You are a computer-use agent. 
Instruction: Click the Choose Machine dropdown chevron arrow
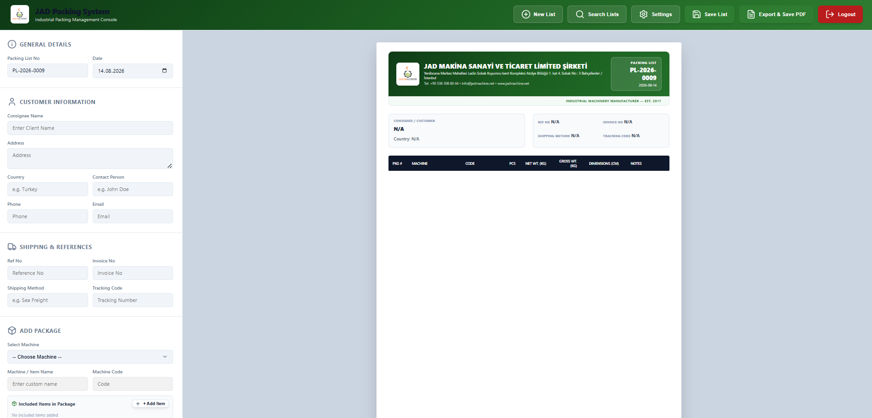pyautogui.click(x=165, y=357)
